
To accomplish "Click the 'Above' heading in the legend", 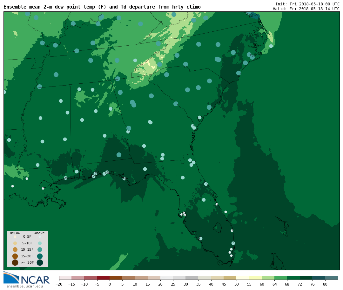I will (39, 233).
